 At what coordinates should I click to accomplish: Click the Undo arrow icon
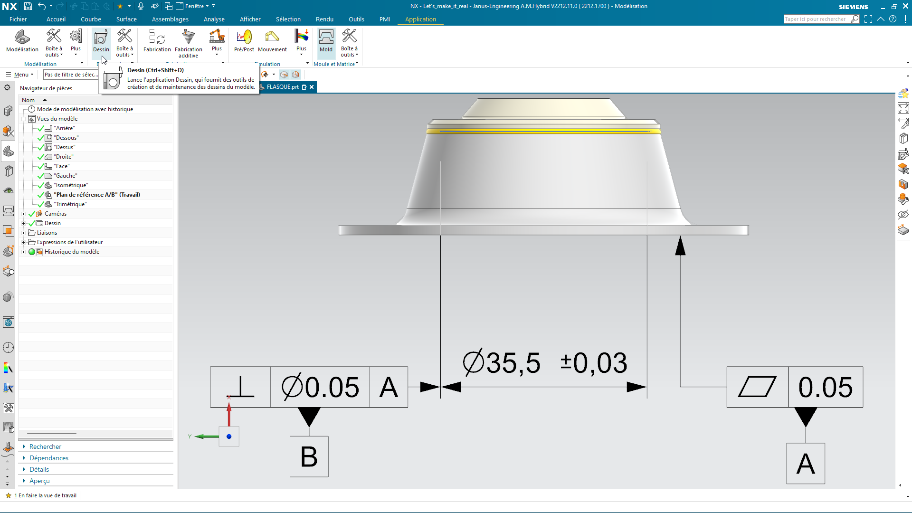click(42, 6)
